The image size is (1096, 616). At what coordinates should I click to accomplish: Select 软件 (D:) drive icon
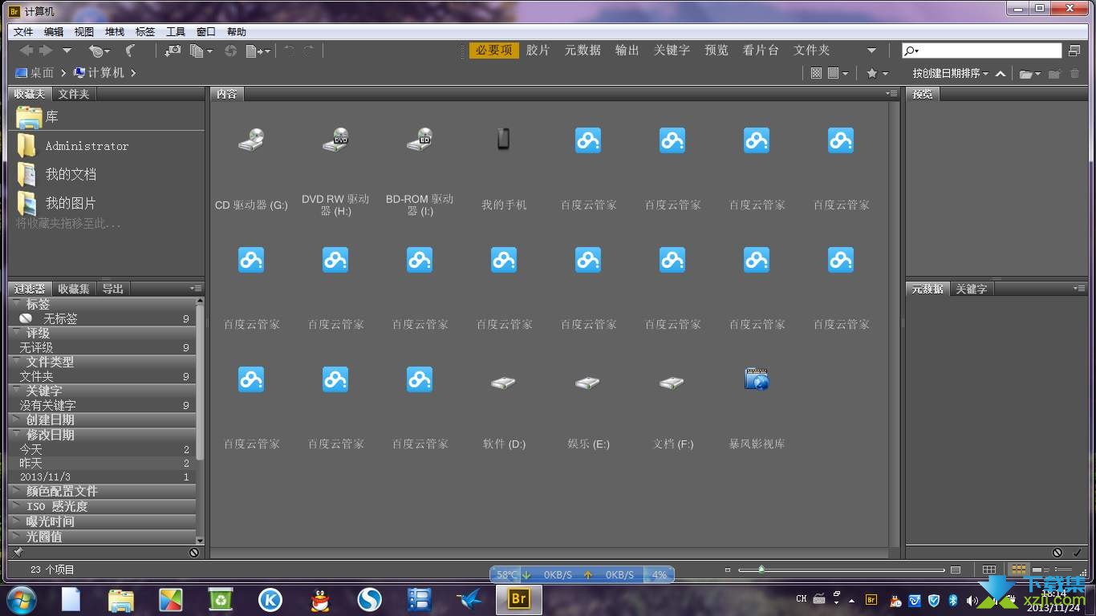(x=504, y=383)
